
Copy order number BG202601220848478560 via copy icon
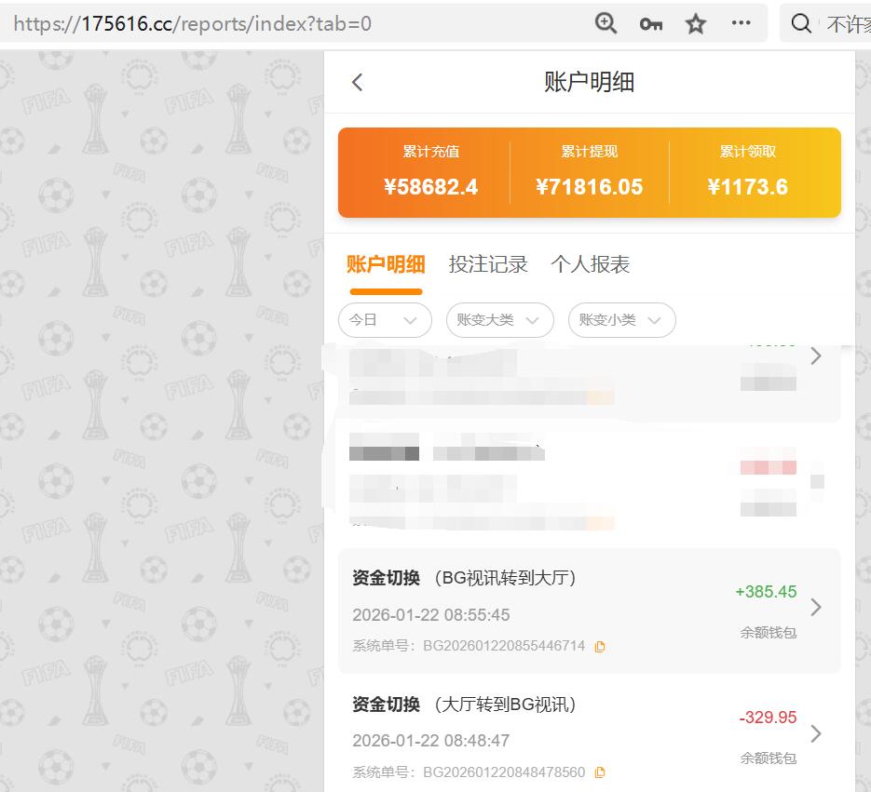(x=599, y=772)
